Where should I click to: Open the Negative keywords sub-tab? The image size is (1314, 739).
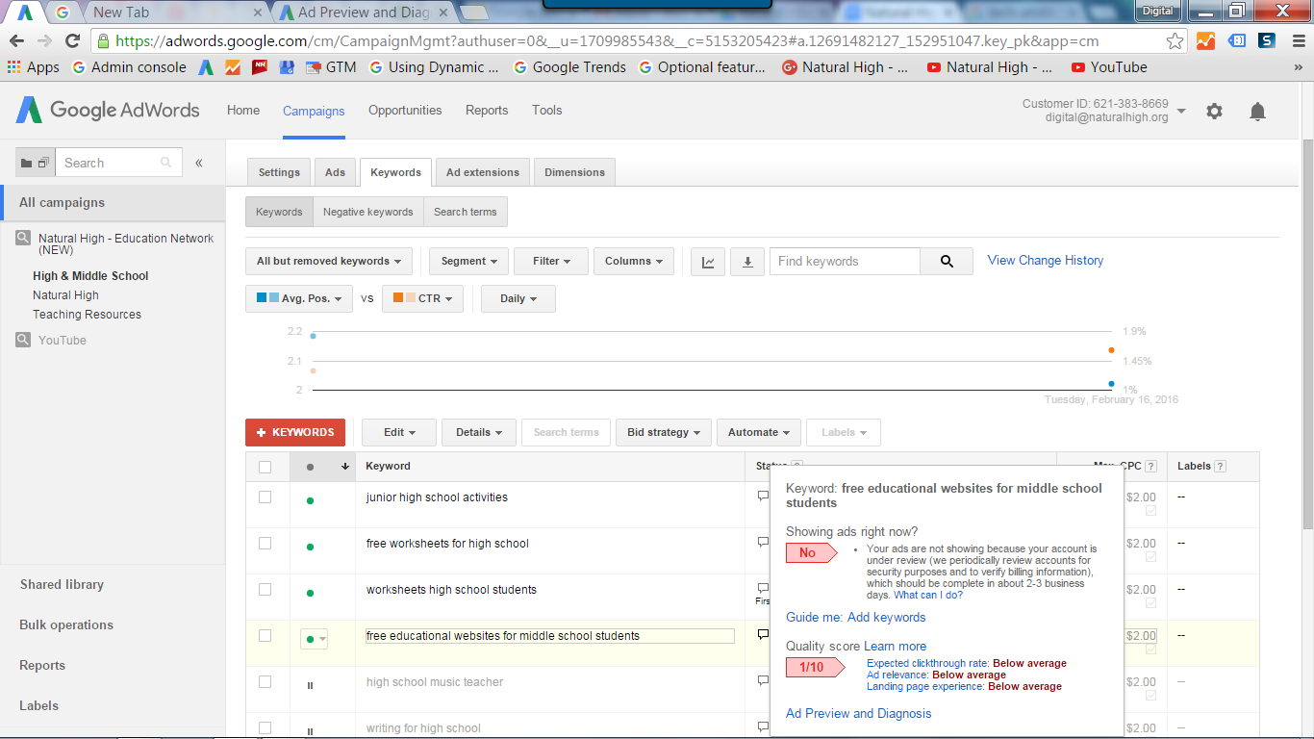click(x=368, y=213)
